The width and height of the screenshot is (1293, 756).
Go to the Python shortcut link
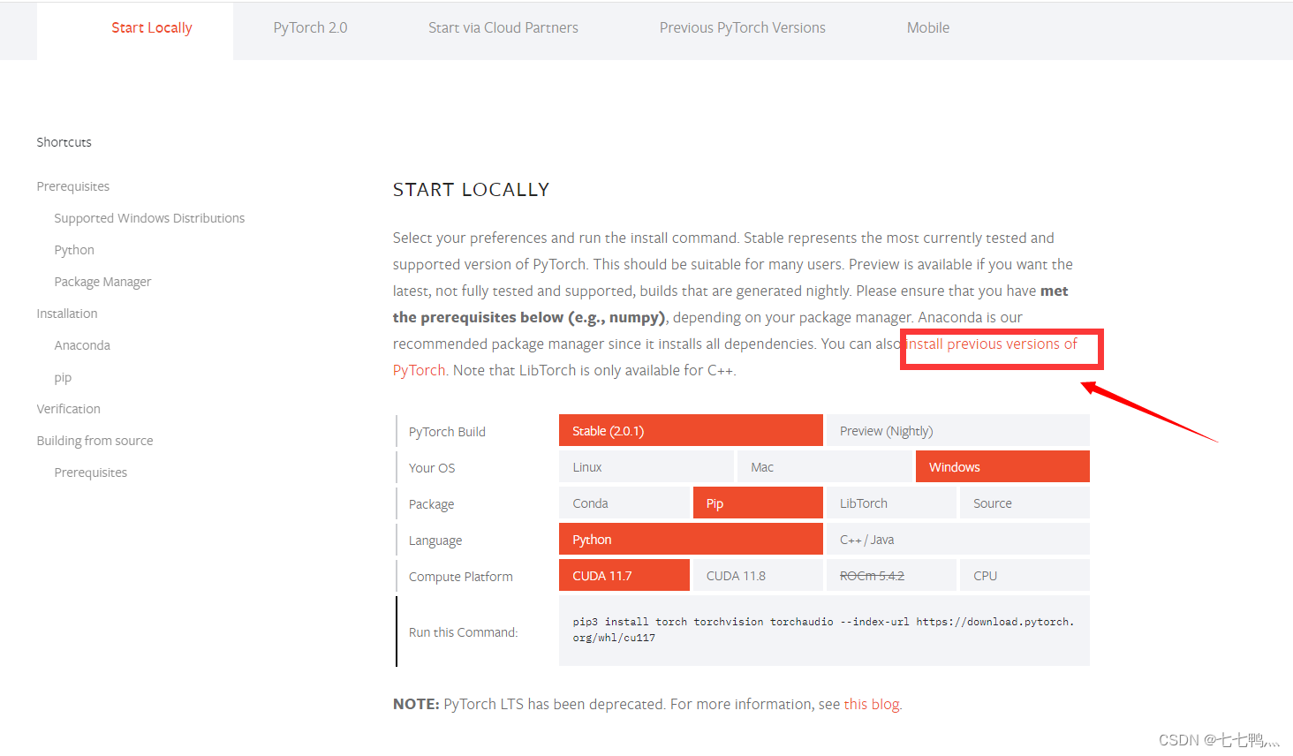[74, 250]
